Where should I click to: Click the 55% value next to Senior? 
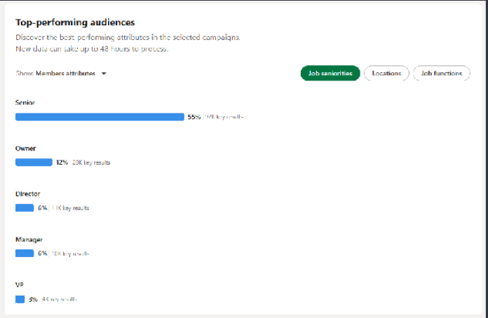[194, 117]
